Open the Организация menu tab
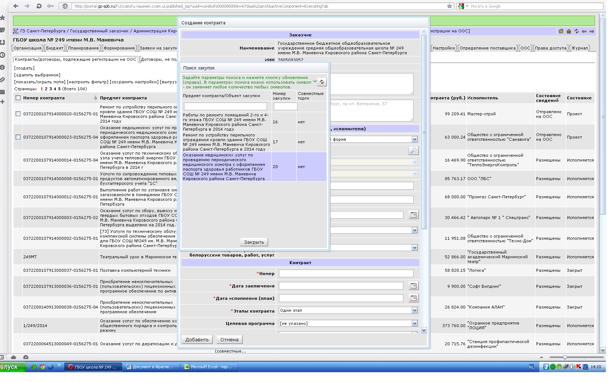 [28, 48]
